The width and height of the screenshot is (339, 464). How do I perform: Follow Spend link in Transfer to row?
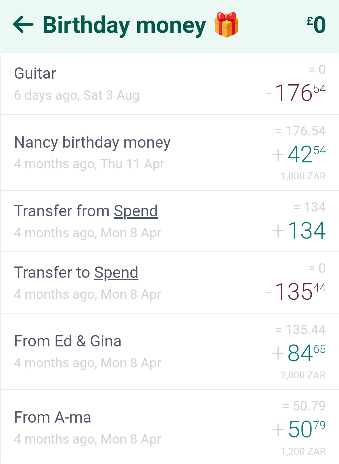[116, 272]
